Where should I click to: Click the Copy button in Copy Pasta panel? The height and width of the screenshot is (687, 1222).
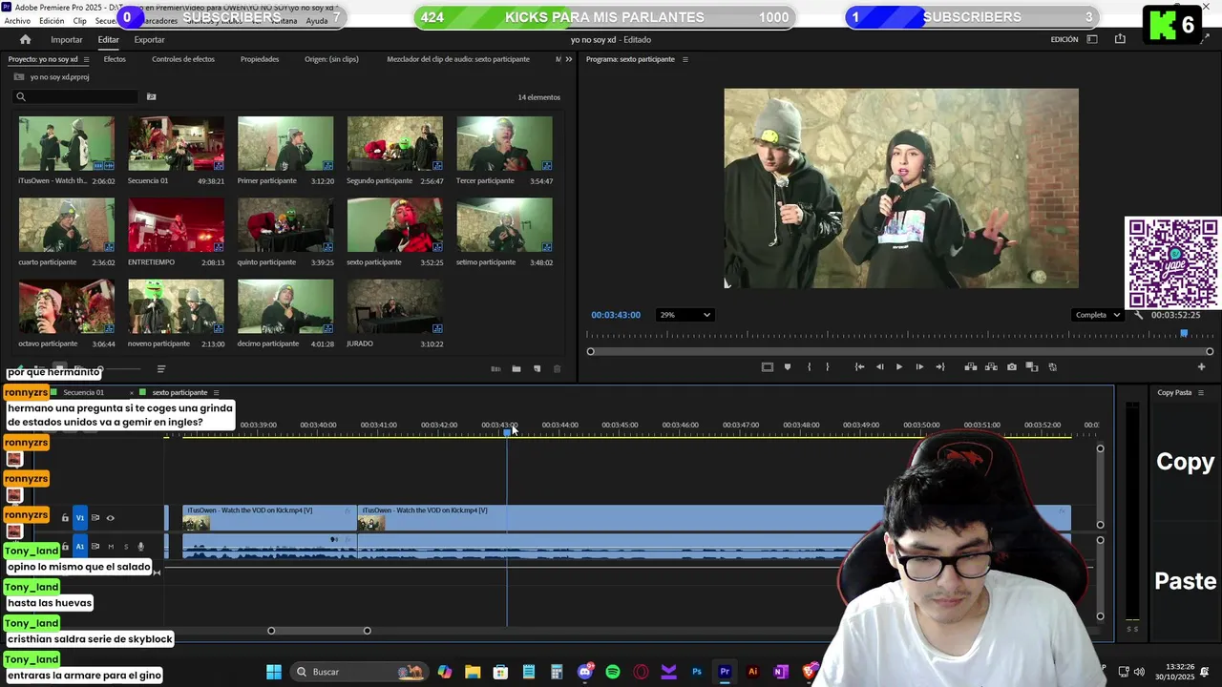coord(1185,462)
